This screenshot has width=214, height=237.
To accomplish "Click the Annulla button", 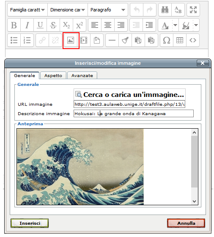I will tap(186, 223).
